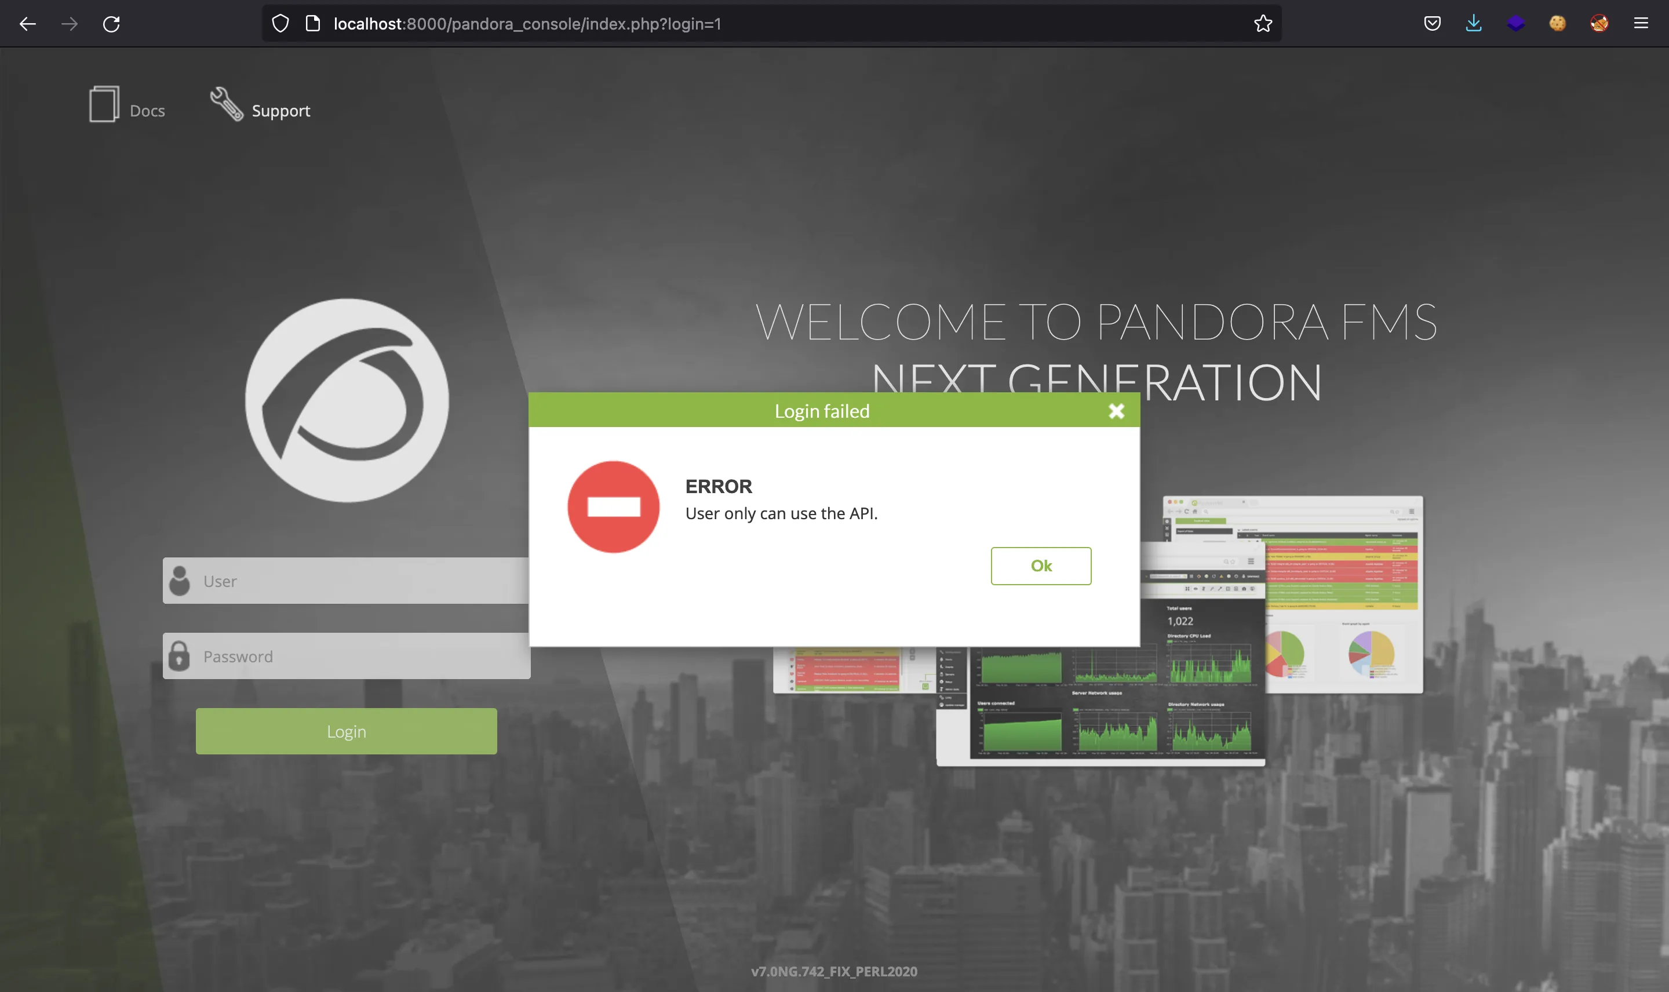Click the Password input field
1669x992 pixels.
point(346,656)
